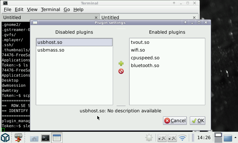The image size is (238, 143).
Task: Select cpuspeed.so in Enabled plugins
Action: point(145,58)
